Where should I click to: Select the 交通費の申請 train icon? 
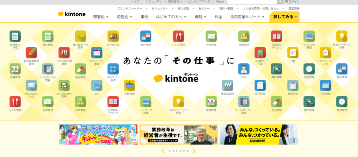(x=260, y=52)
